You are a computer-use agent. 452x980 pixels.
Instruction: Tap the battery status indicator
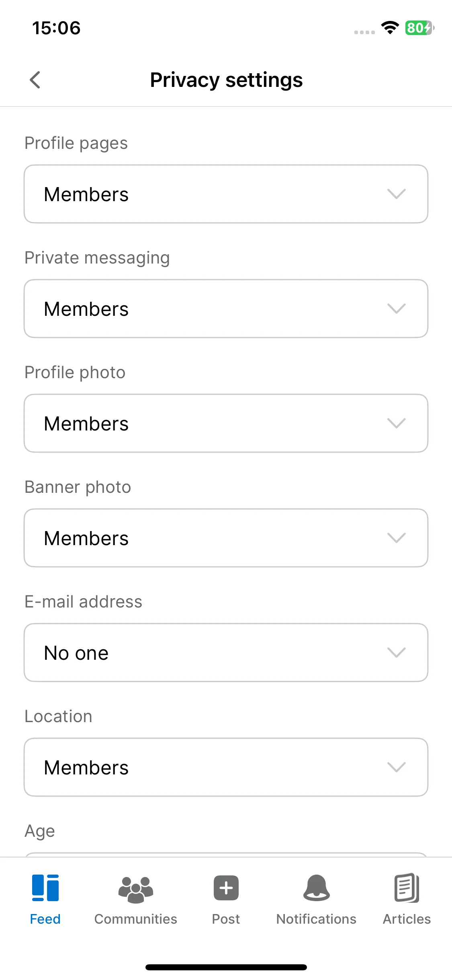tap(419, 28)
